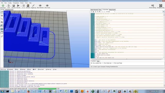The height and width of the screenshot is (93, 165).
Task: Start printing with the Run Job icon
Action: pos(18,5)
